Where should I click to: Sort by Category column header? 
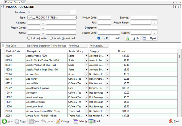coord(99,51)
